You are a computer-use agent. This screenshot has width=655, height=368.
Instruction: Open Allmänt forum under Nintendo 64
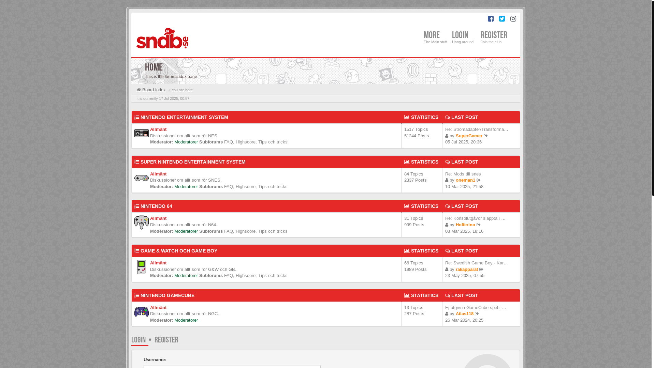(158, 218)
